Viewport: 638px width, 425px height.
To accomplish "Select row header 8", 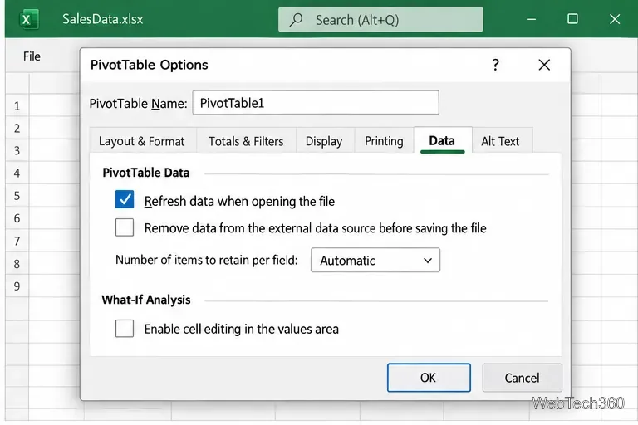I will click(17, 264).
